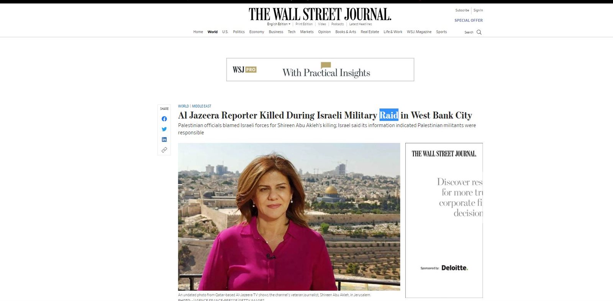Image resolution: width=613 pixels, height=301 pixels.
Task: Click the Subscribe link
Action: 462,10
